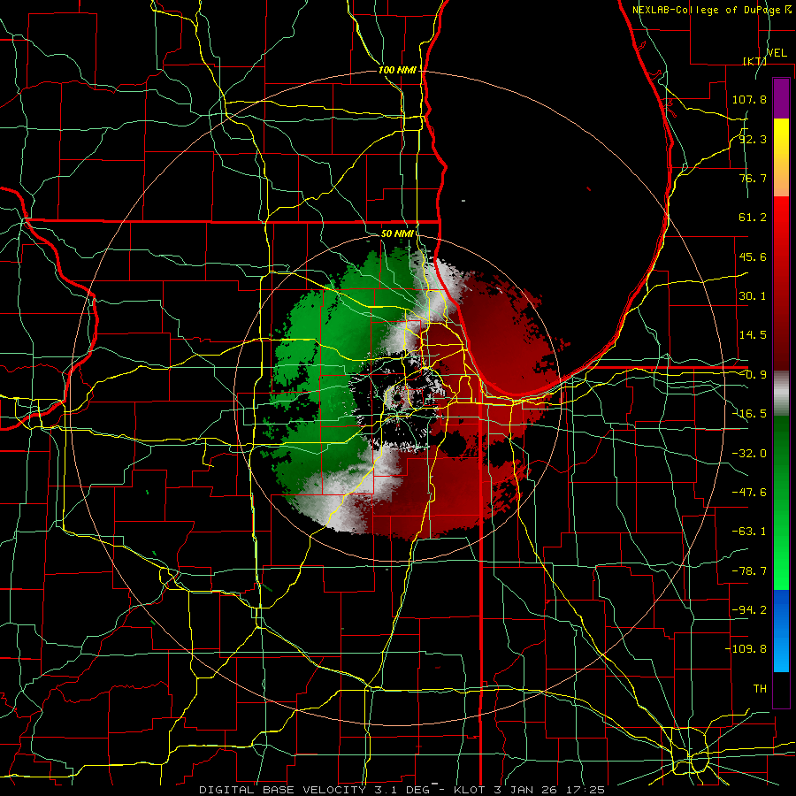Screen dimensions: 796x796
Task: Click the radar site at center of the velocity data
Action: point(397,397)
